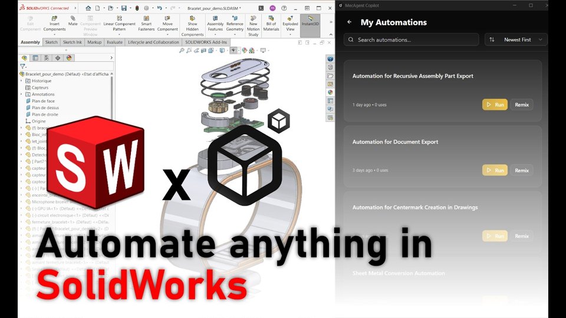Expand the Annotations tree node
The image size is (566, 318).
[21, 94]
